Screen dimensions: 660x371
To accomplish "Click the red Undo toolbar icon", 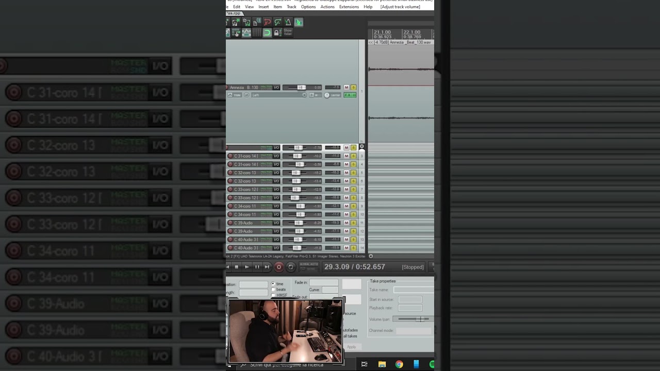I will point(267,22).
